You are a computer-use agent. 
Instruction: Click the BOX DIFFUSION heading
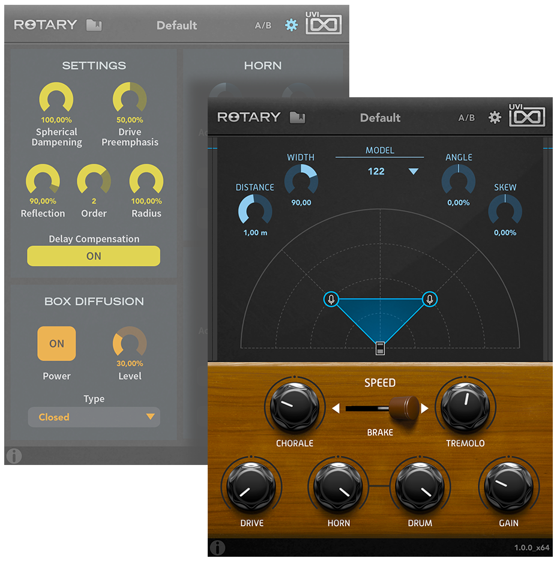point(94,301)
